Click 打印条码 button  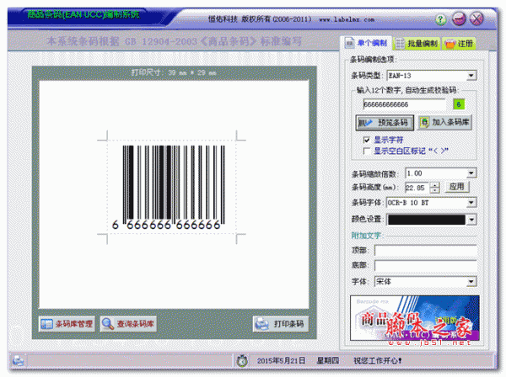pos(281,324)
